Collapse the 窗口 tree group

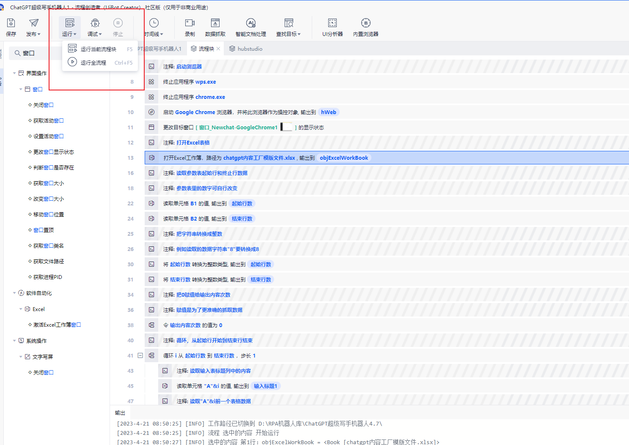pos(21,90)
